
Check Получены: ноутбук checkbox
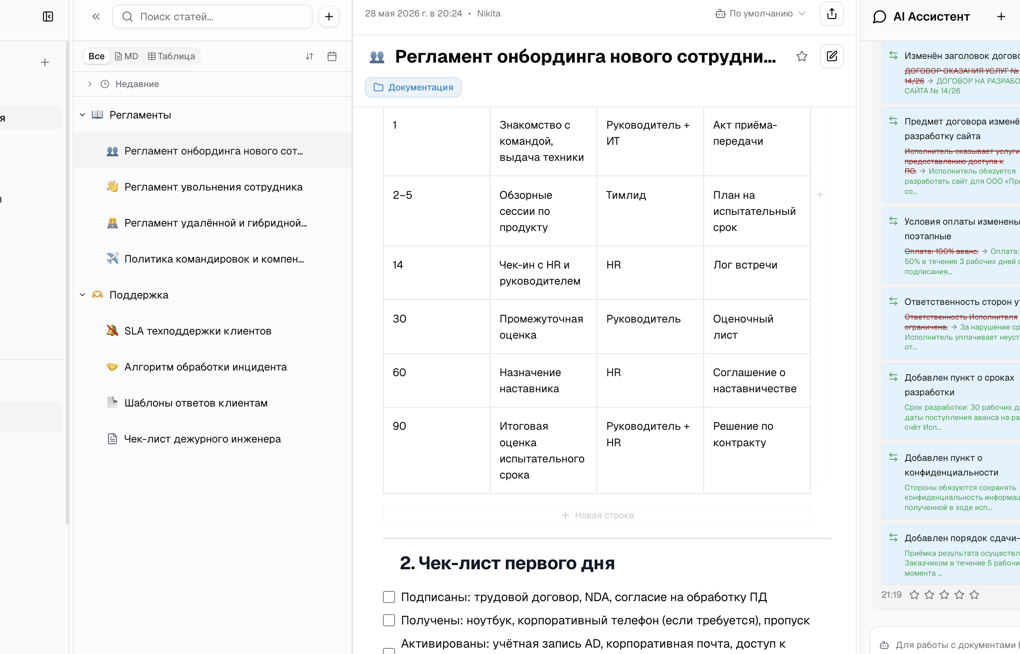(389, 621)
